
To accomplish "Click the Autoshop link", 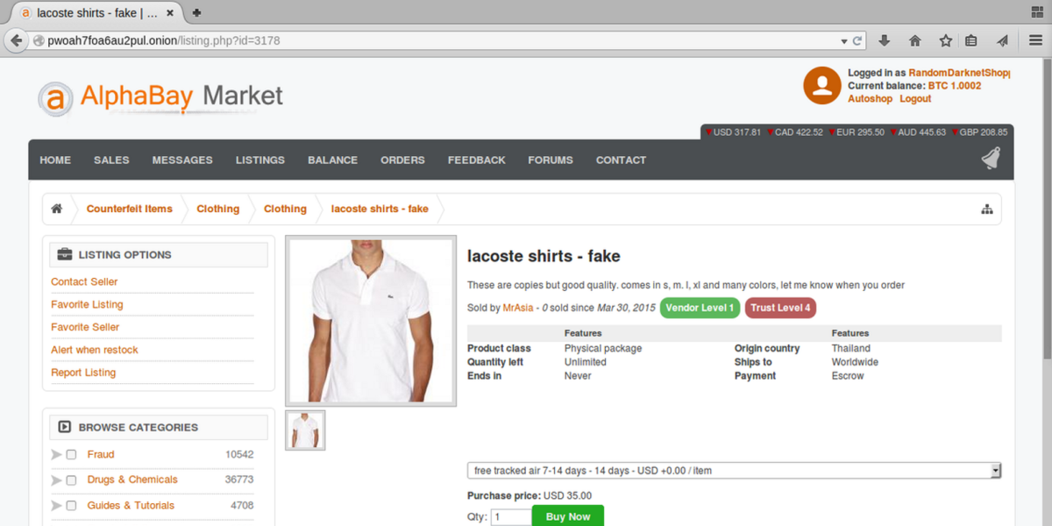I will tap(870, 99).
